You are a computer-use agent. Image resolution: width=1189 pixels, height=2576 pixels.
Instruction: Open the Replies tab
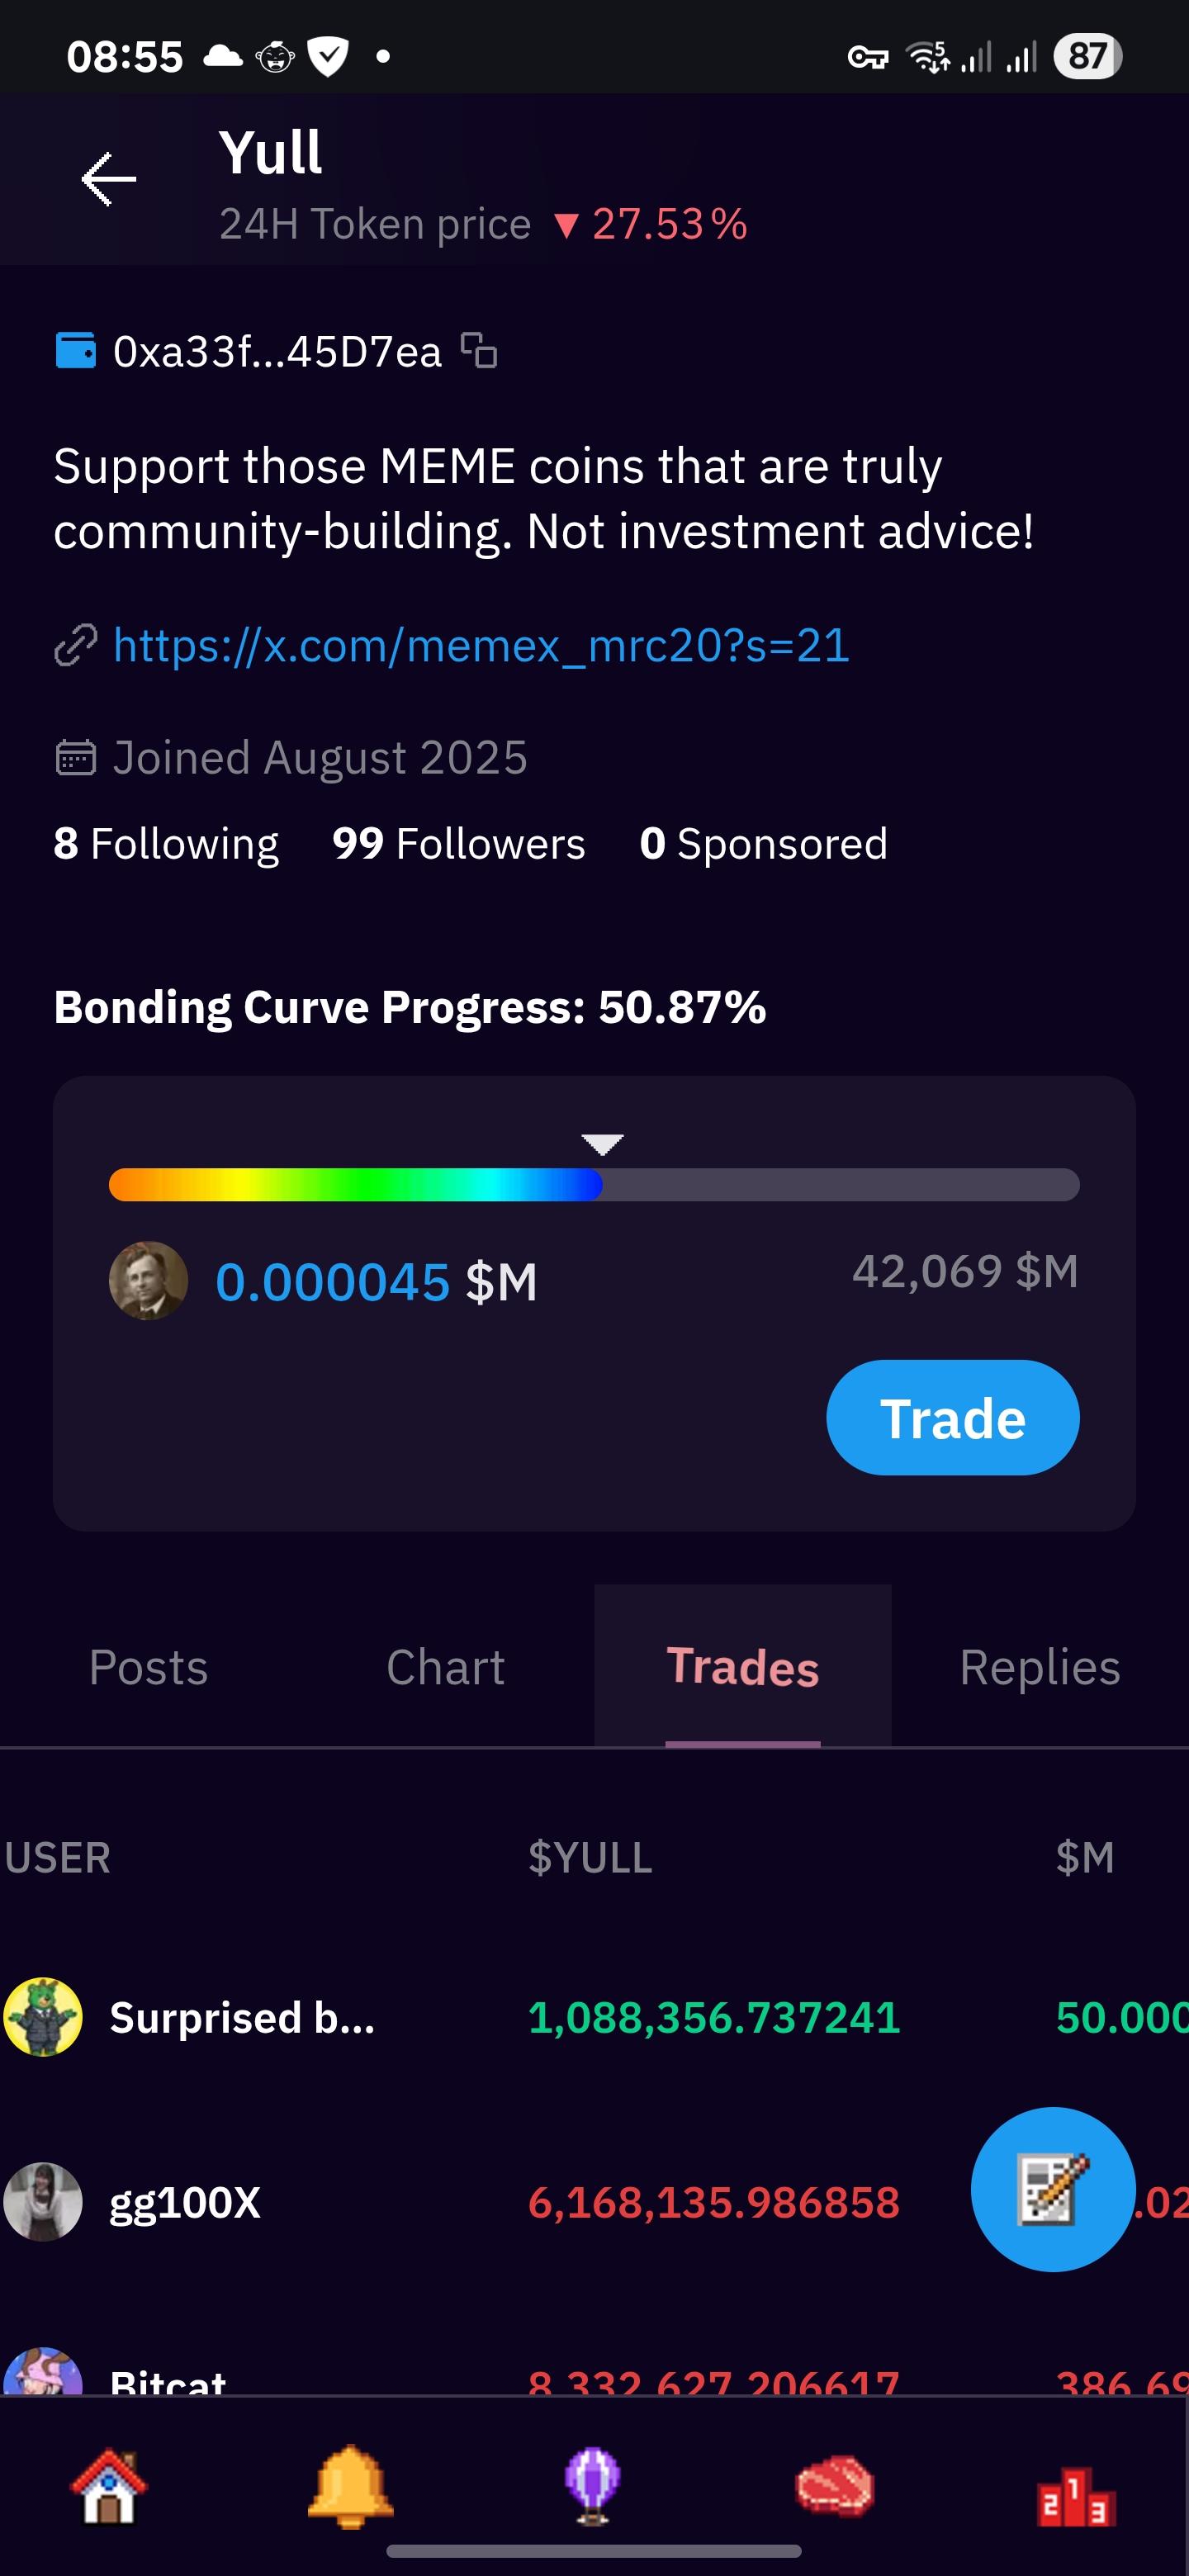click(x=1039, y=1667)
